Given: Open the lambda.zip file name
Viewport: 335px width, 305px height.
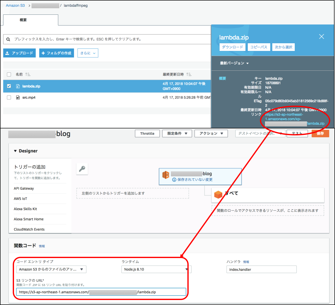Looking at the screenshot, I should [x=31, y=86].
